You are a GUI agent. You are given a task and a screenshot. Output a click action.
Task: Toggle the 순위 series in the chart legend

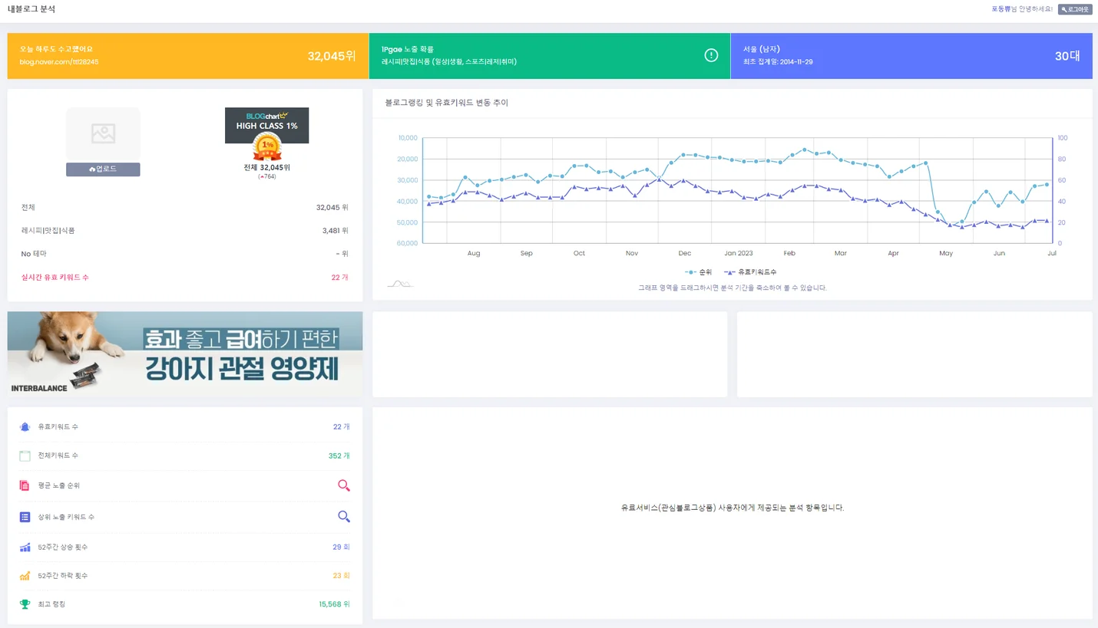[x=698, y=272]
